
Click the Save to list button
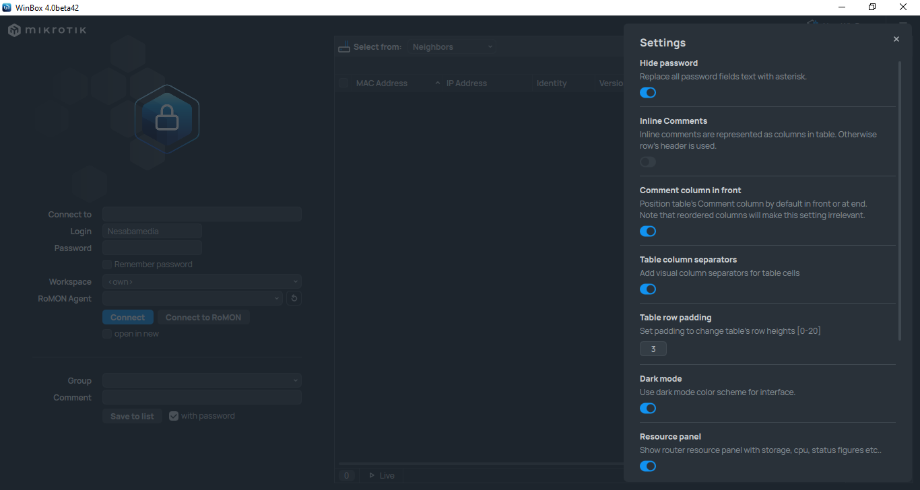tap(132, 417)
